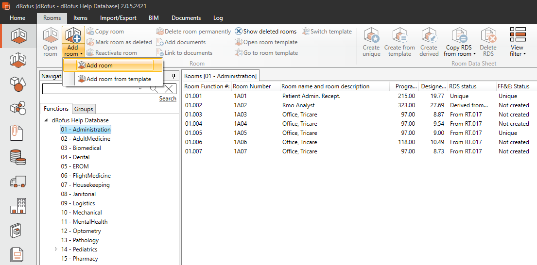Expand the 14 - Pediatrics tree node
Viewport: 537px width, 265px height.
(x=56, y=249)
